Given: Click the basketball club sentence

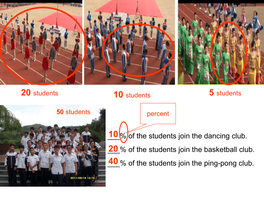Looking at the screenshot, I should [x=187, y=149].
